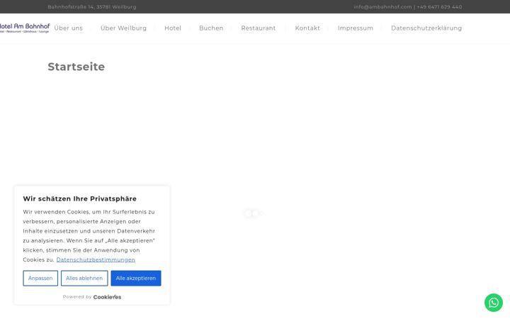Open the Restaurant page
Image resolution: width=510 pixels, height=319 pixels.
tap(259, 28)
